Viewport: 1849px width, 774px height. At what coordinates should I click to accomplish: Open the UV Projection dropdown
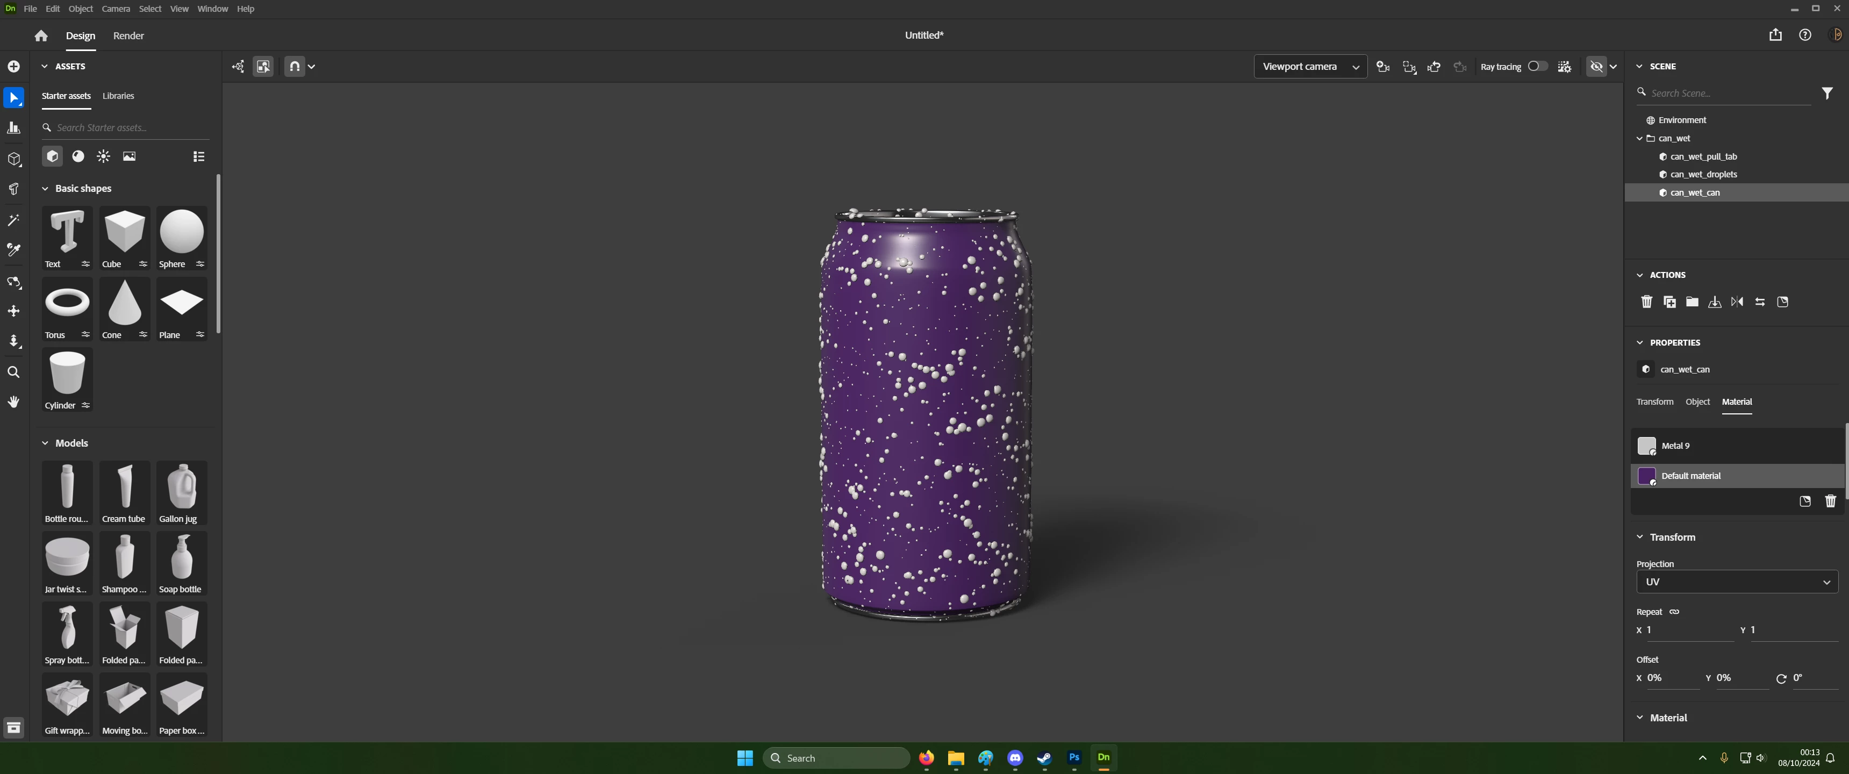click(x=1736, y=582)
